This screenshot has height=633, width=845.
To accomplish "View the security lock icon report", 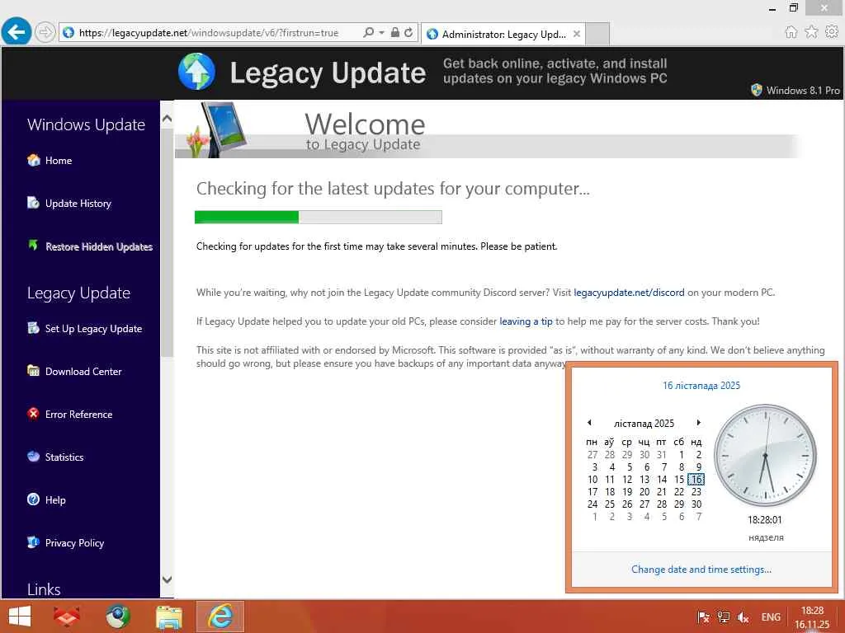I will [395, 32].
